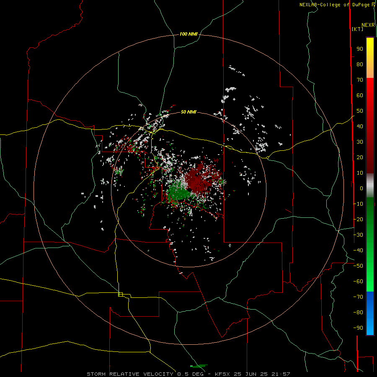The height and width of the screenshot is (377, 377).
Task: Click "STORM RELATIVE VELOCITY" in the caption
Action: (x=130, y=374)
